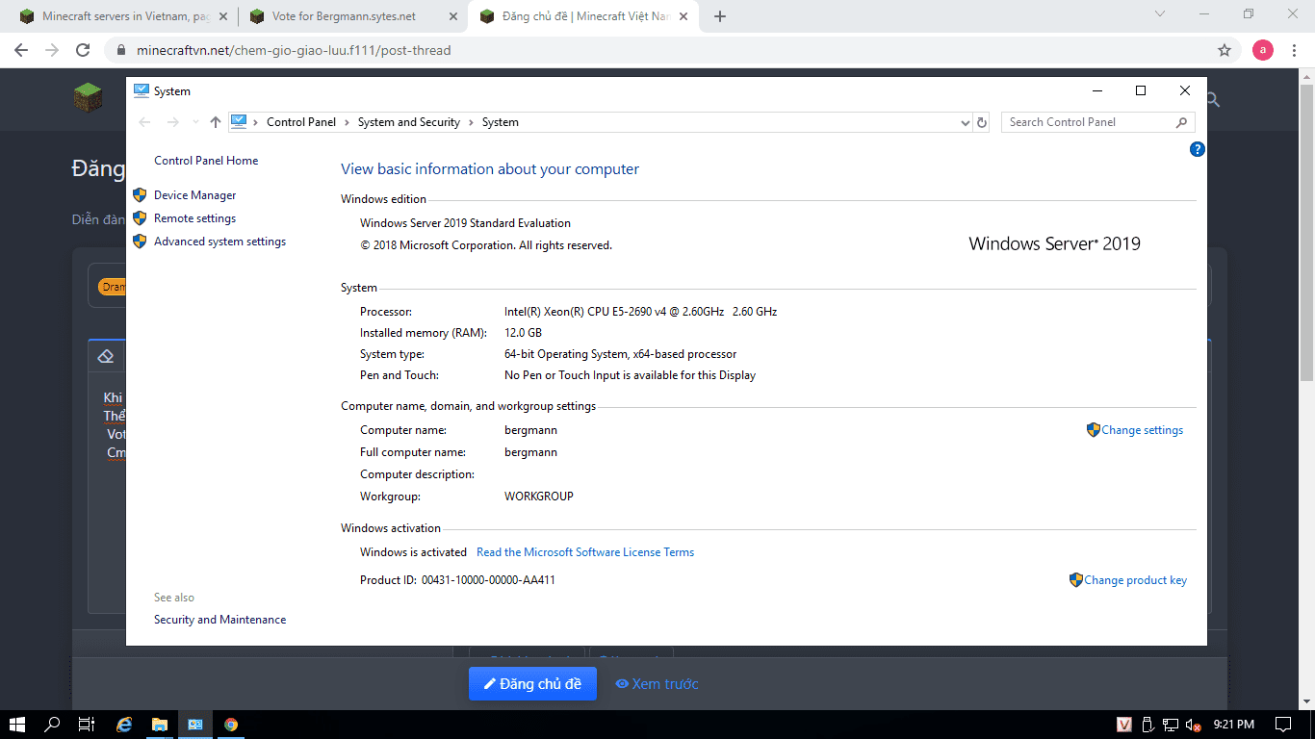
Task: Open File Explorer from the taskbar
Action: coord(160,725)
